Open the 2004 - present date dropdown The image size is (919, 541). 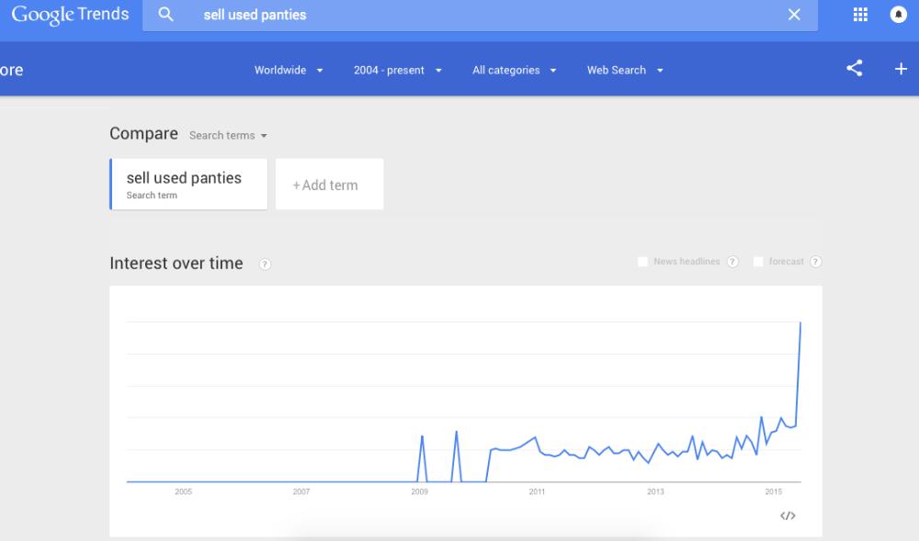[x=397, y=70]
